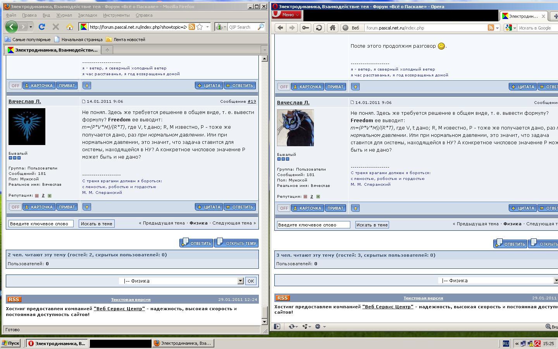Click the reputation plus icon in Firefox window

pyautogui.click(x=49, y=196)
